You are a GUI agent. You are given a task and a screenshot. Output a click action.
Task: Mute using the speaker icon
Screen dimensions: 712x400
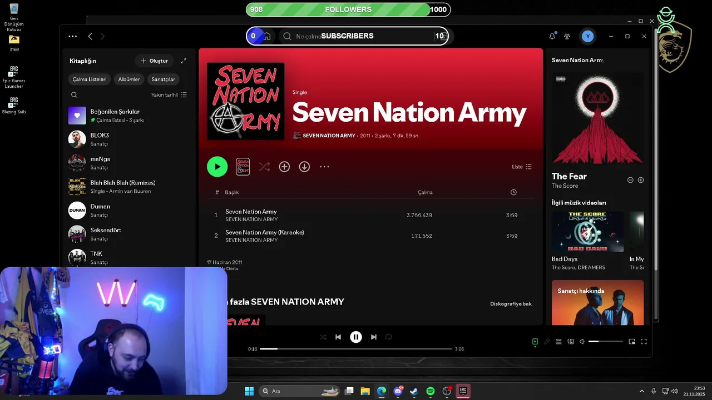582,342
